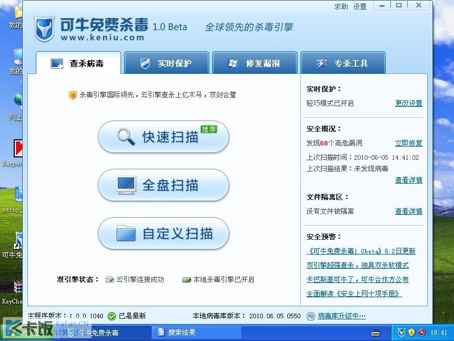
Task: Click the red shield tray icon
Action: [x=422, y=332]
